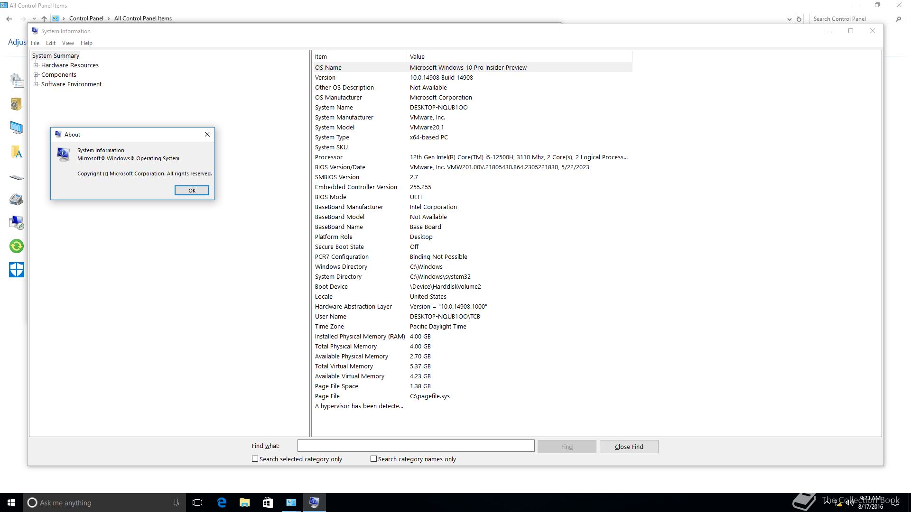911x512 pixels.
Task: Open the Action Center notifications icon
Action: point(895,503)
